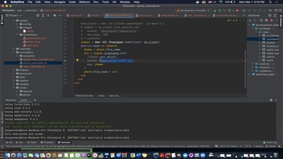Click the Git update project icon
The image size is (283, 159).
tap(249, 11)
